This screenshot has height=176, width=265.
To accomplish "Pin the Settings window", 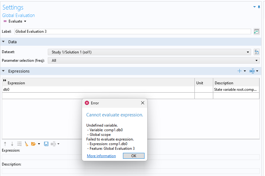I will pos(259,7).
